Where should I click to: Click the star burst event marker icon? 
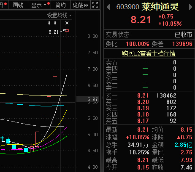point(67,23)
